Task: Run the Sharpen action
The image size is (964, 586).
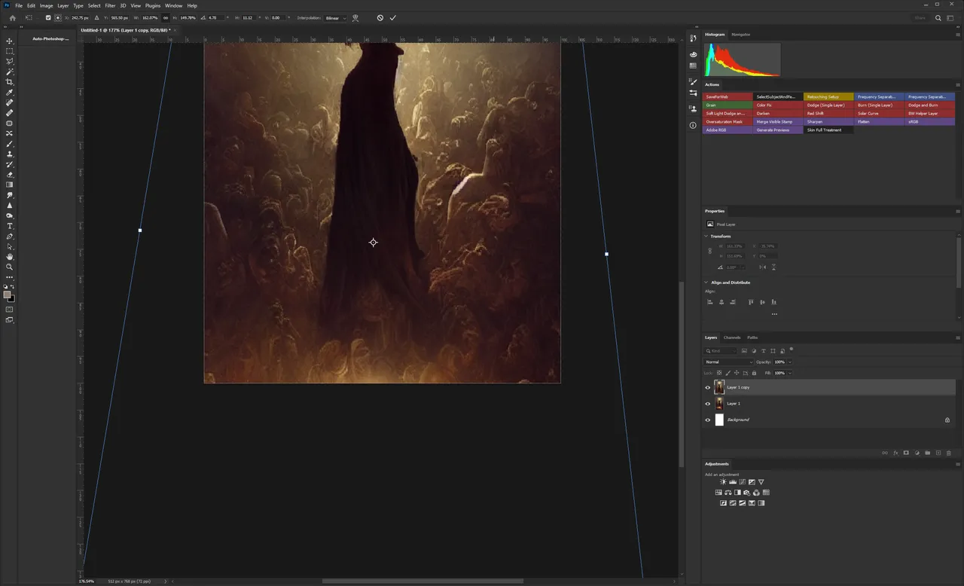Action: (x=828, y=122)
